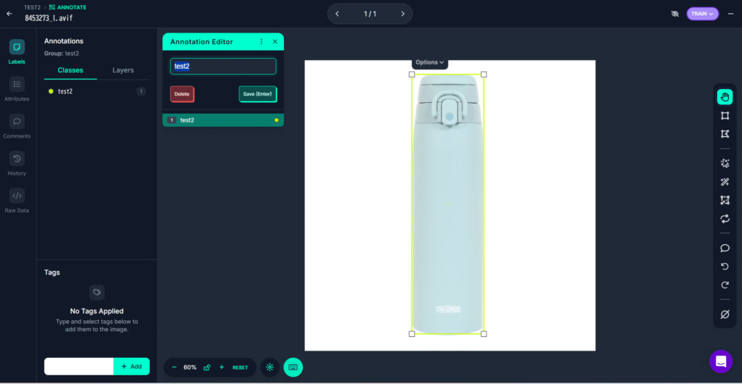Open brightness settings sun icon
742x384 pixels.
[x=270, y=367]
